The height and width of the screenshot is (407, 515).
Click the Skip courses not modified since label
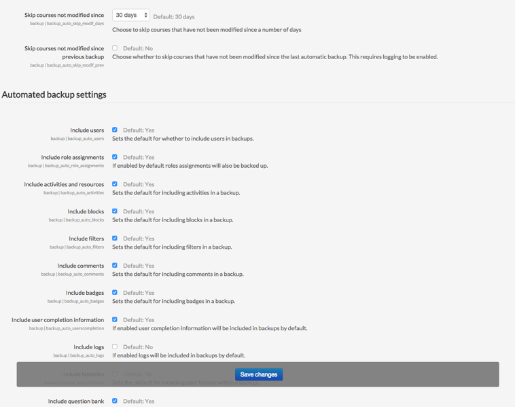point(64,15)
